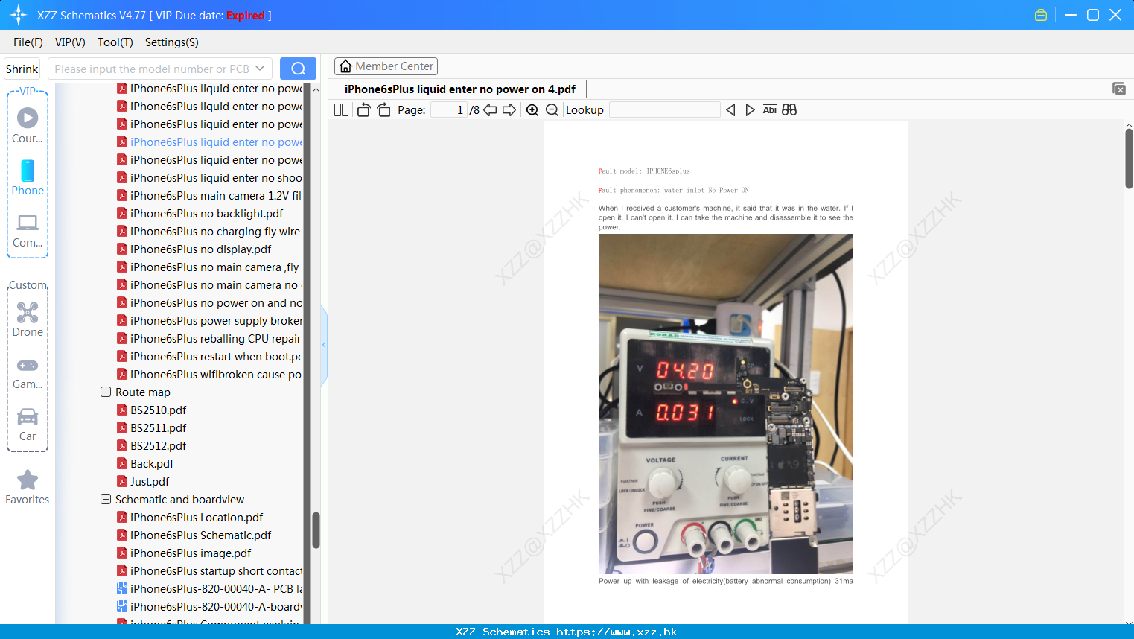Open iPhone6sPlus restart when boot file
The height and width of the screenshot is (639, 1134).
coord(209,357)
